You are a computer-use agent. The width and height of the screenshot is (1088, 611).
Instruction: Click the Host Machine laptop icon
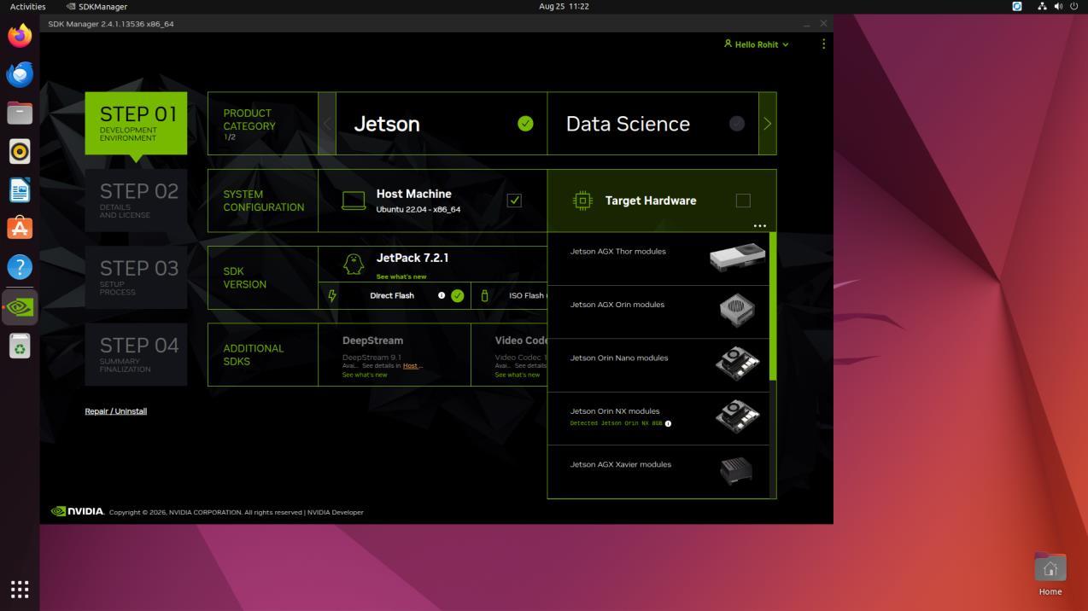click(354, 201)
